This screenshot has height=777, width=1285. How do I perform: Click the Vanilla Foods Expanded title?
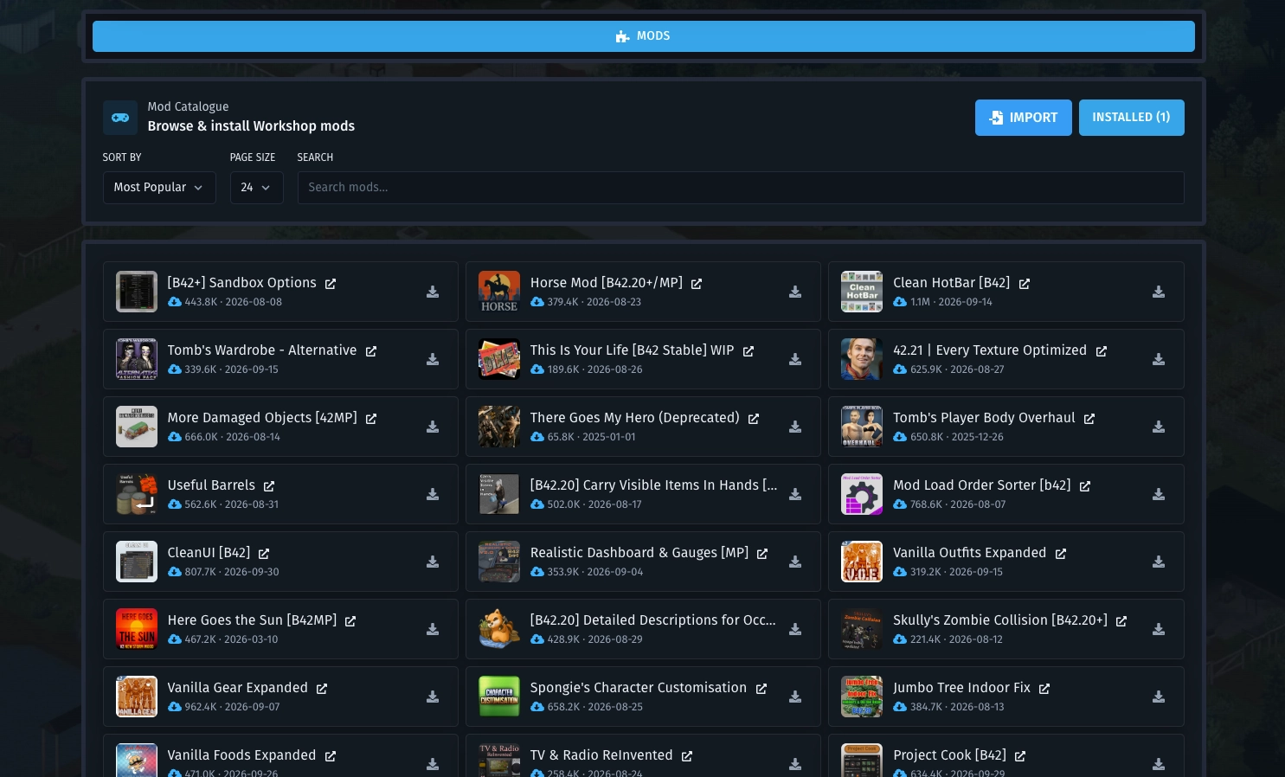241,755
